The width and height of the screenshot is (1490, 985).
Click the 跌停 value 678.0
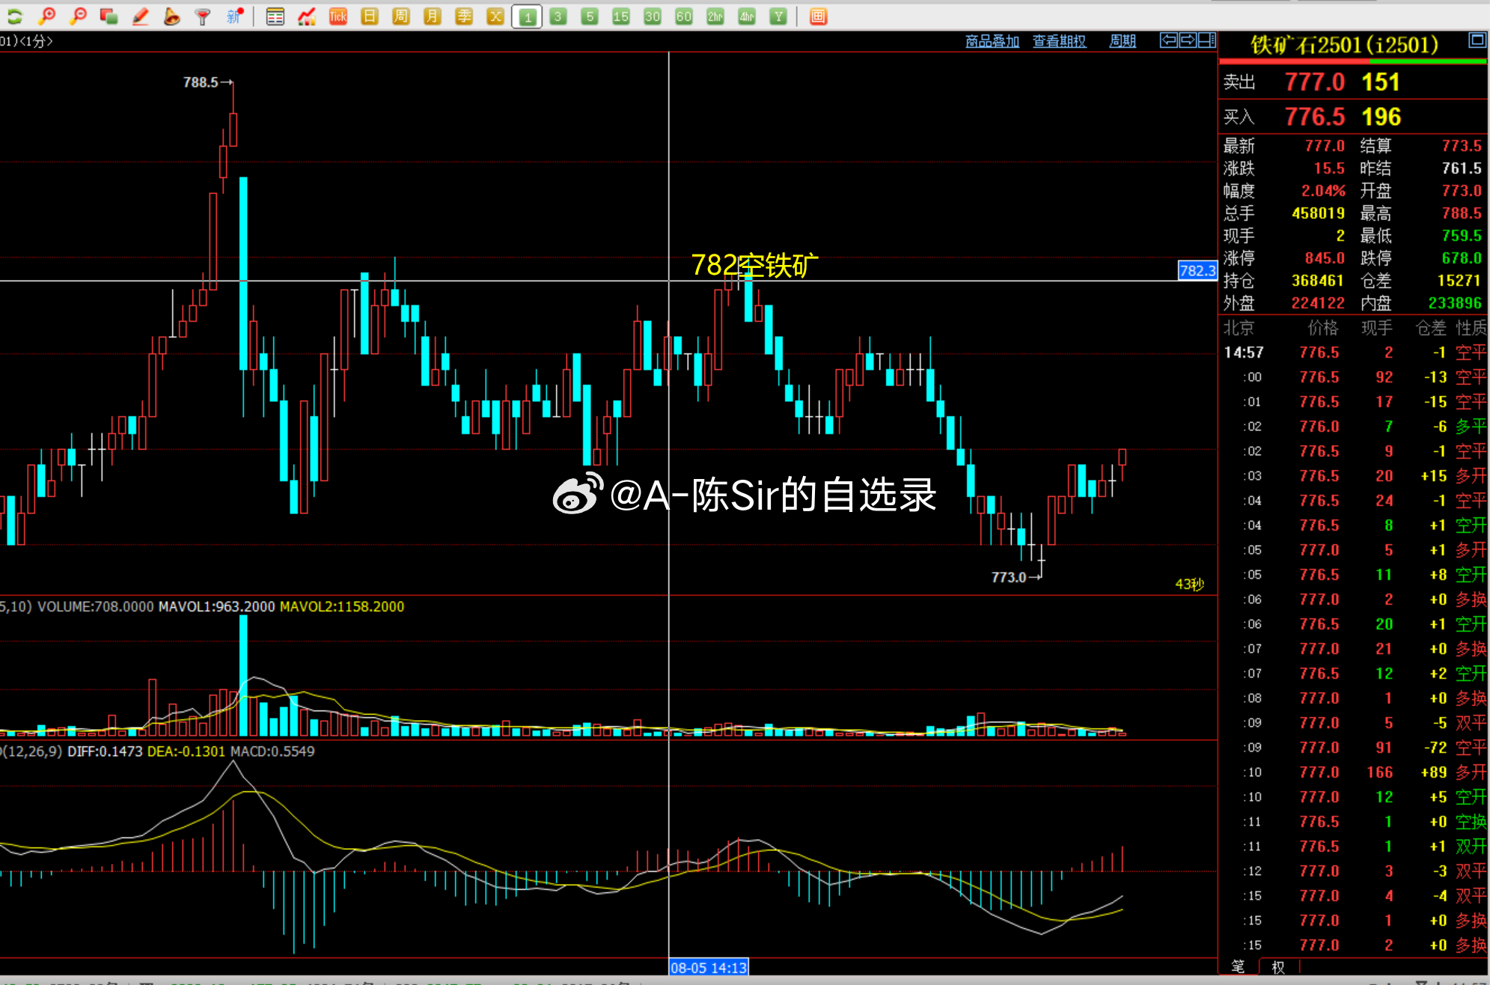click(1462, 258)
